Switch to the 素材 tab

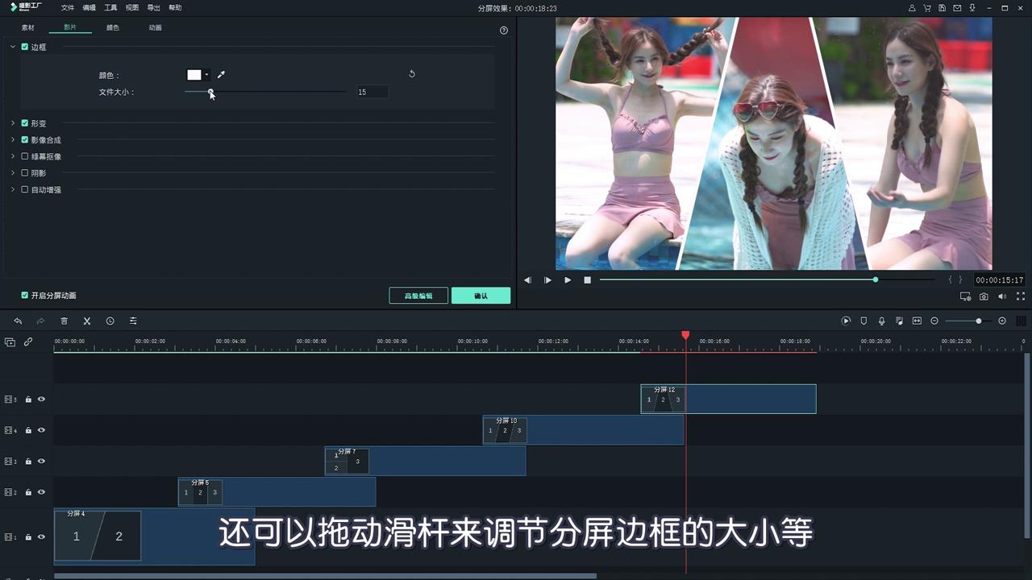click(28, 27)
